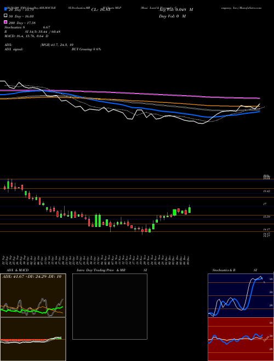274x361 pixels.
Task: Click 'Intra Day Trading Price & MR' panel title
Action: coord(101,270)
